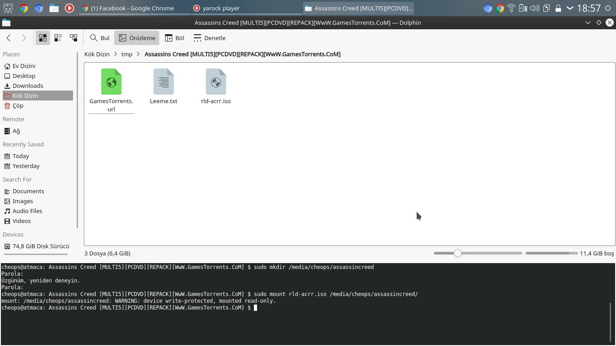
Task: Select the GamesTorrents.url file icon
Action: coord(111,82)
